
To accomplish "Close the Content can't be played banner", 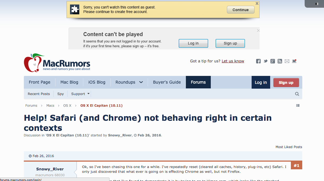I will 258,31.
